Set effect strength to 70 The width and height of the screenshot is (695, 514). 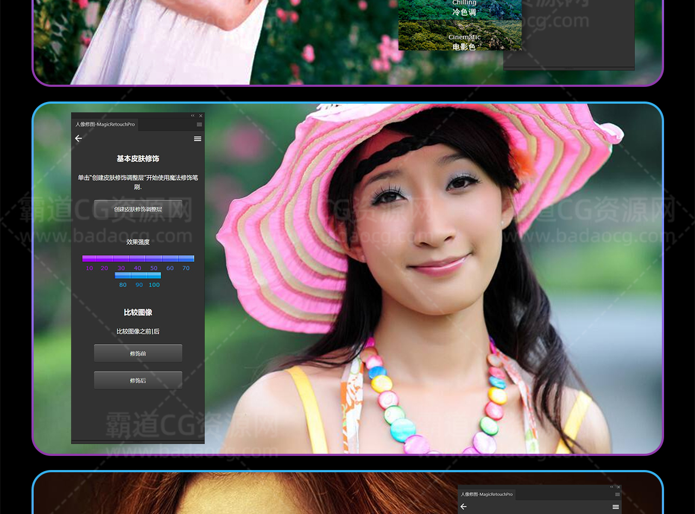coord(186,259)
